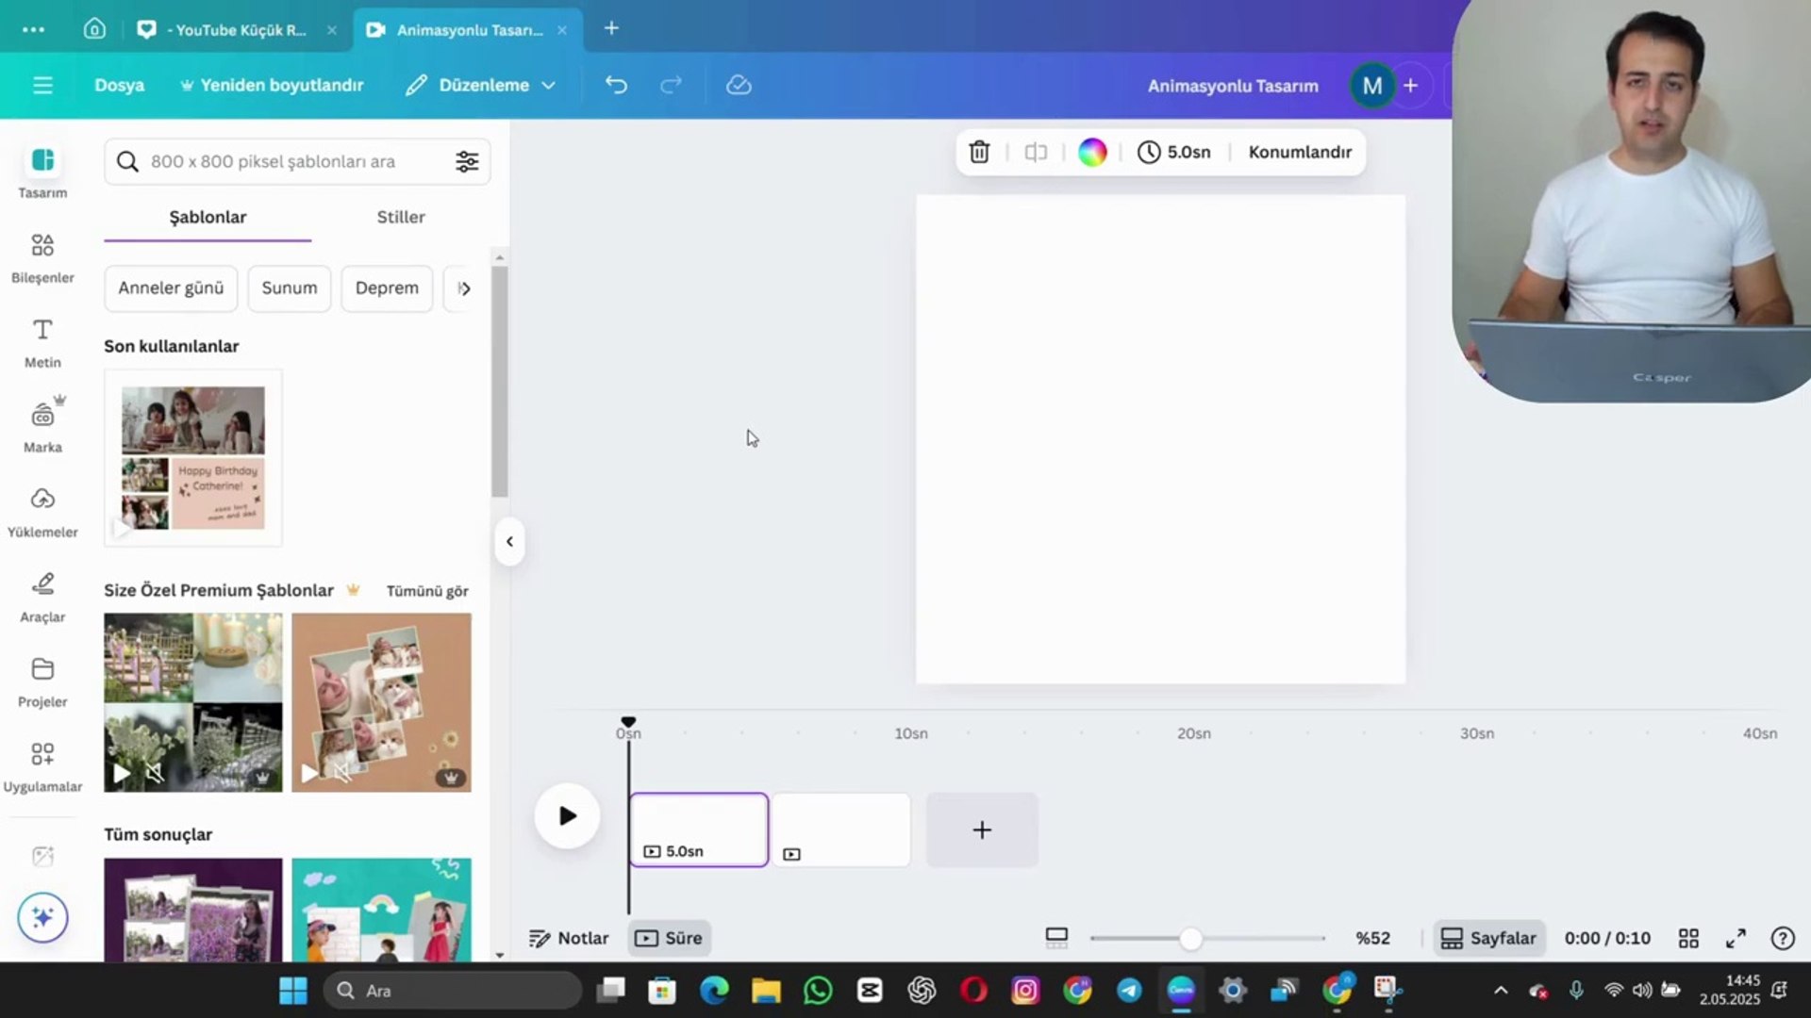This screenshot has width=1811, height=1018.
Task: Delete page with the trash icon
Action: pyautogui.click(x=979, y=152)
